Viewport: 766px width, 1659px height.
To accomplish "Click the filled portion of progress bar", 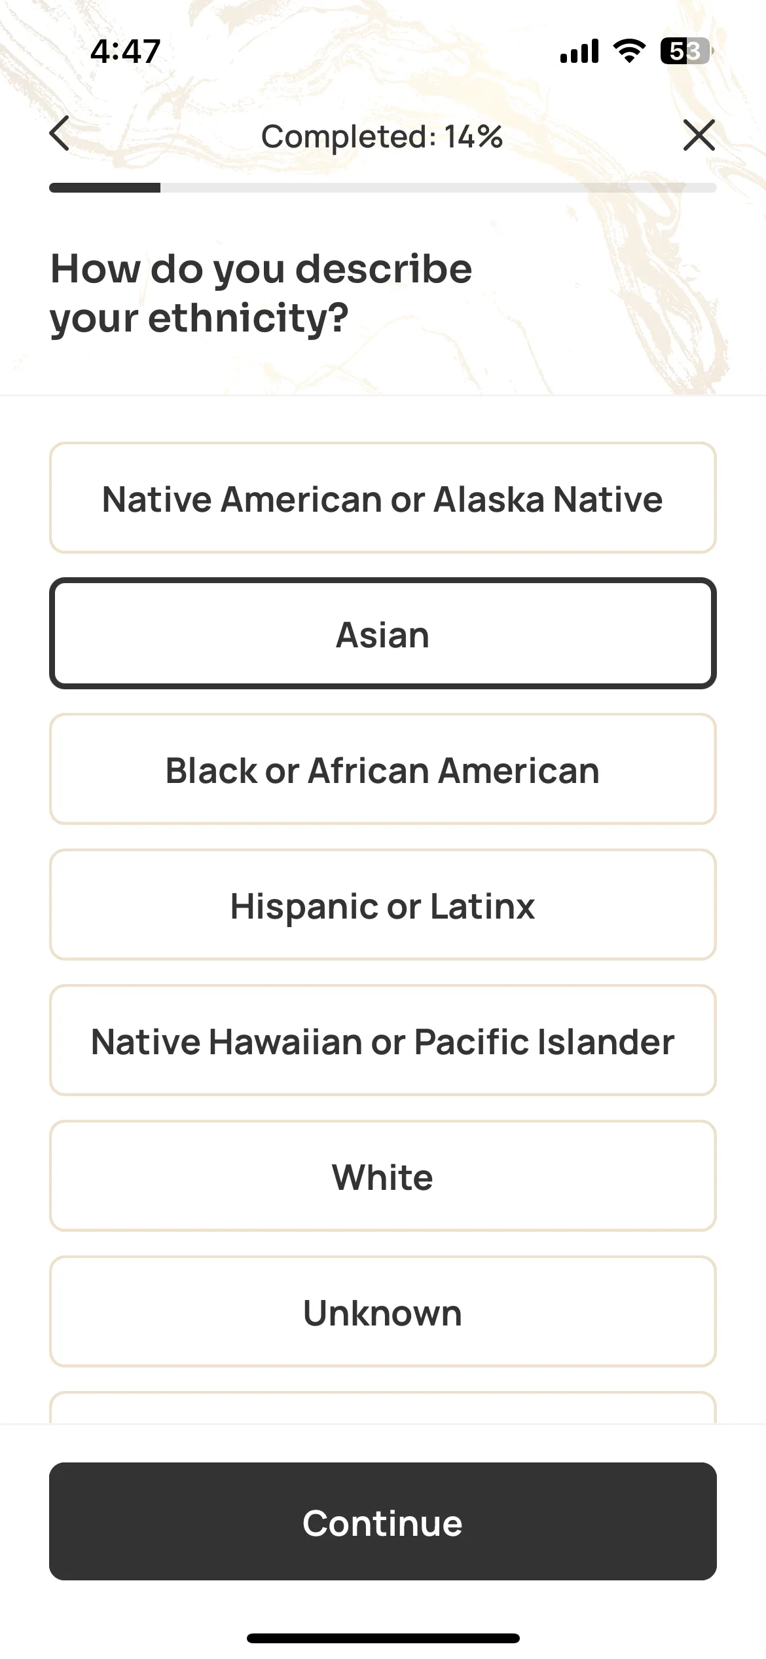I will (x=105, y=188).
